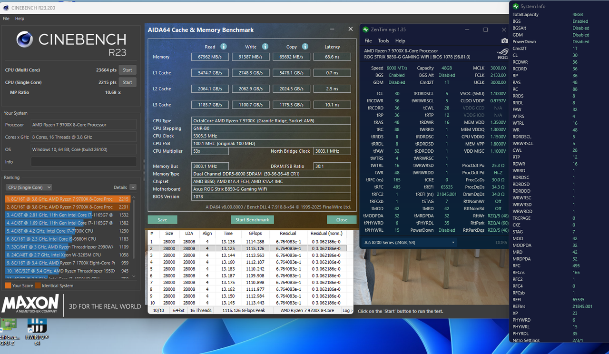609x354 pixels.
Task: Click the ZenTimings app icon in title bar
Action: (x=365, y=29)
